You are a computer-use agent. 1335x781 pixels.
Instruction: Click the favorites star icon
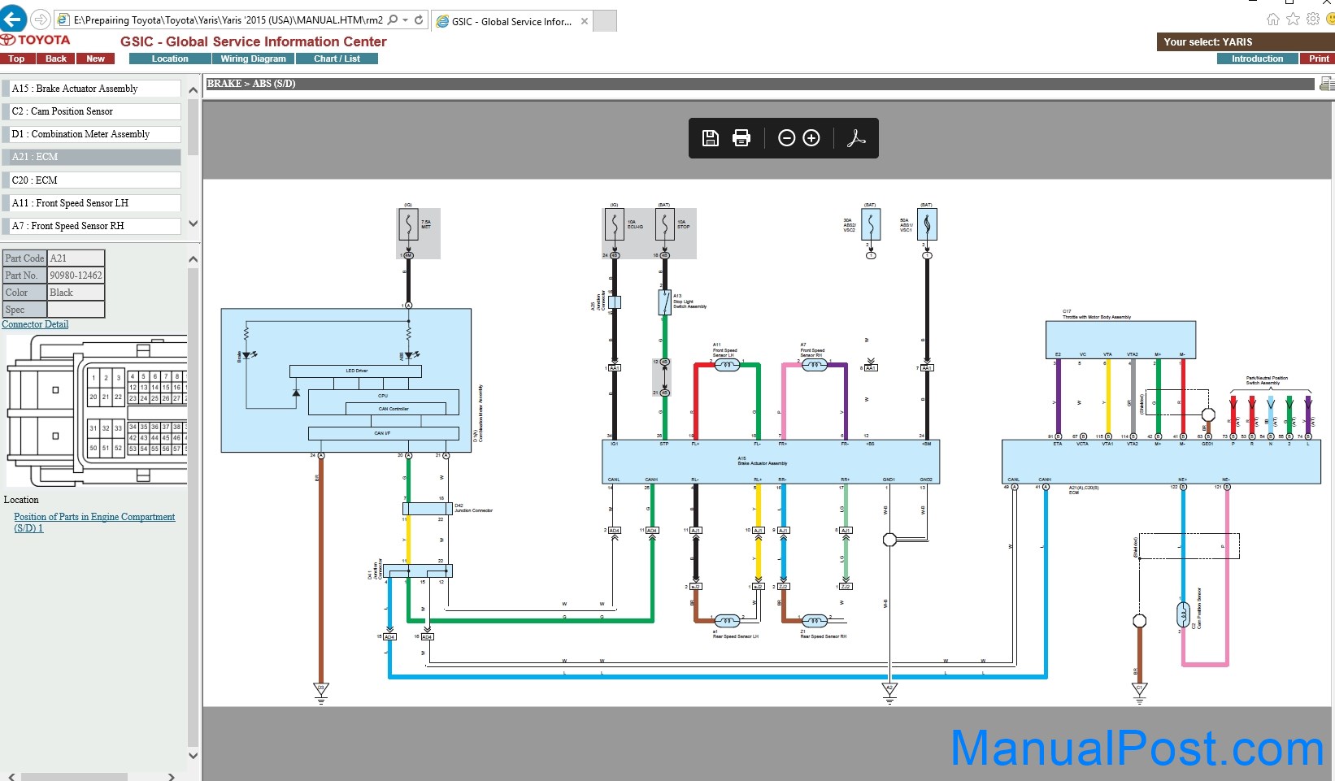pyautogui.click(x=1293, y=20)
